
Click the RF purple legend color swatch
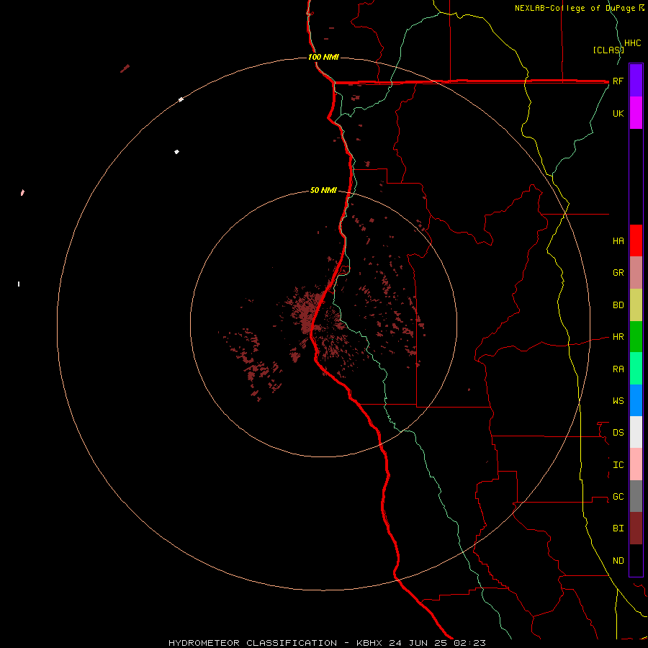(x=636, y=81)
